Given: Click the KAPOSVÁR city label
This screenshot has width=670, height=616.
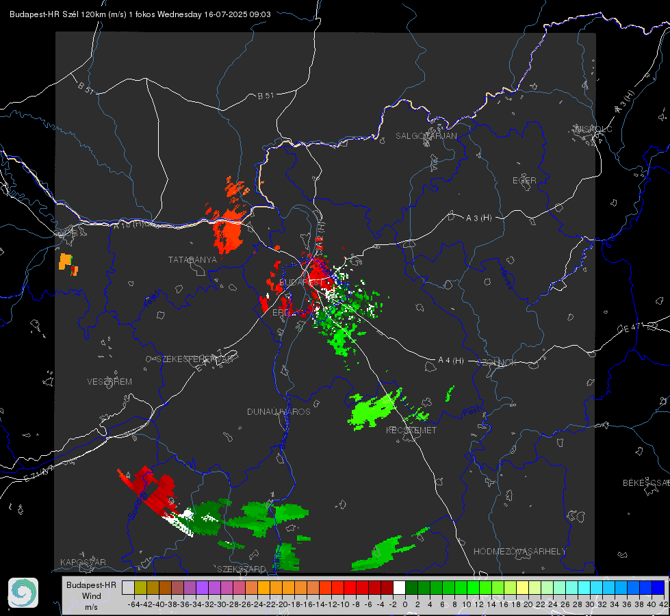Looking at the screenshot, I should [83, 562].
